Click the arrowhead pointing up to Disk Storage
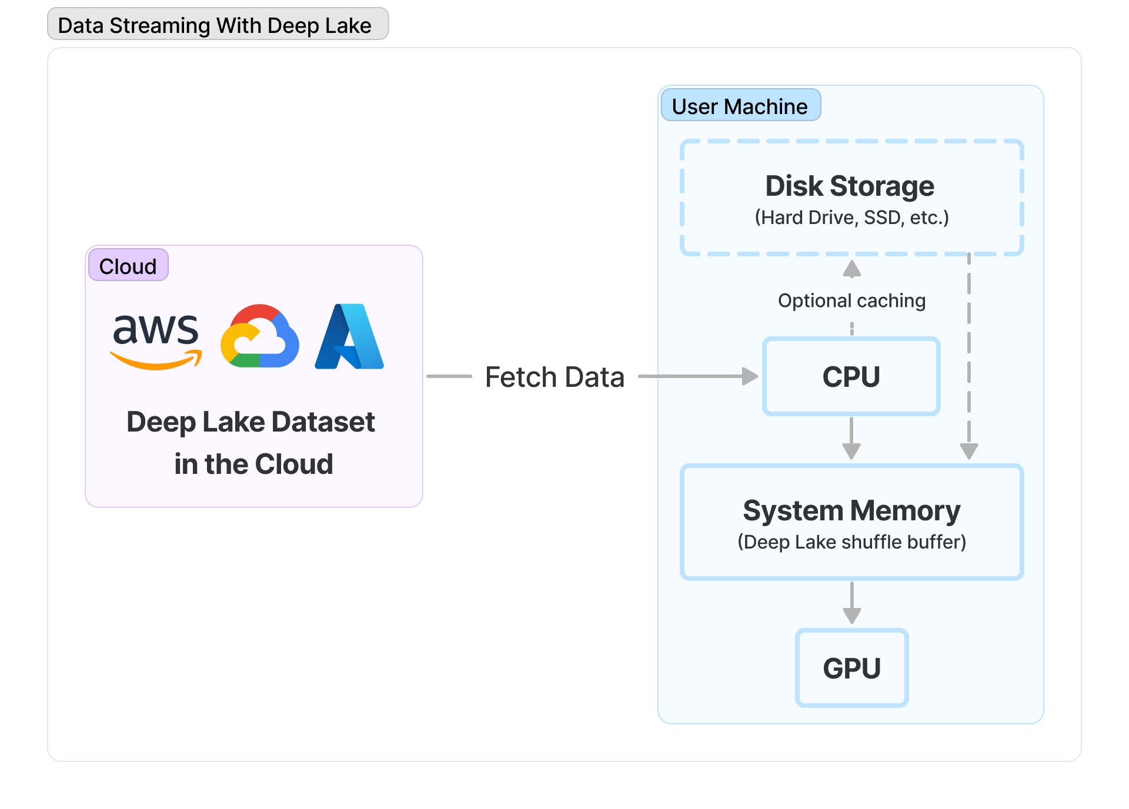1129x809 pixels. tap(851, 269)
